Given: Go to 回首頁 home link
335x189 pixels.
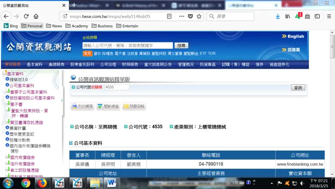Looking at the screenshot, I should [291, 50].
